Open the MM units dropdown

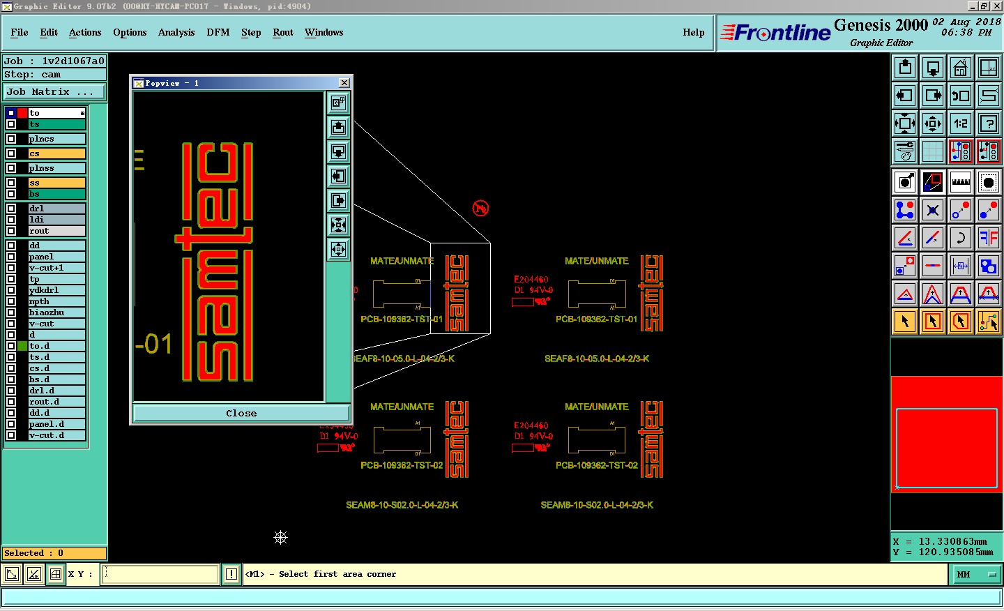coord(976,575)
